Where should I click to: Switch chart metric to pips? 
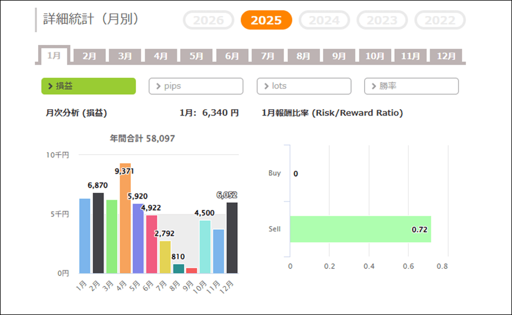click(x=196, y=86)
